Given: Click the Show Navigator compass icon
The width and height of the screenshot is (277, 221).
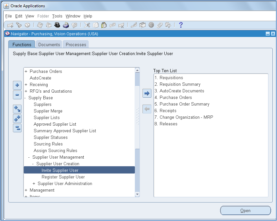Looking at the screenshot, I should click(27, 25).
